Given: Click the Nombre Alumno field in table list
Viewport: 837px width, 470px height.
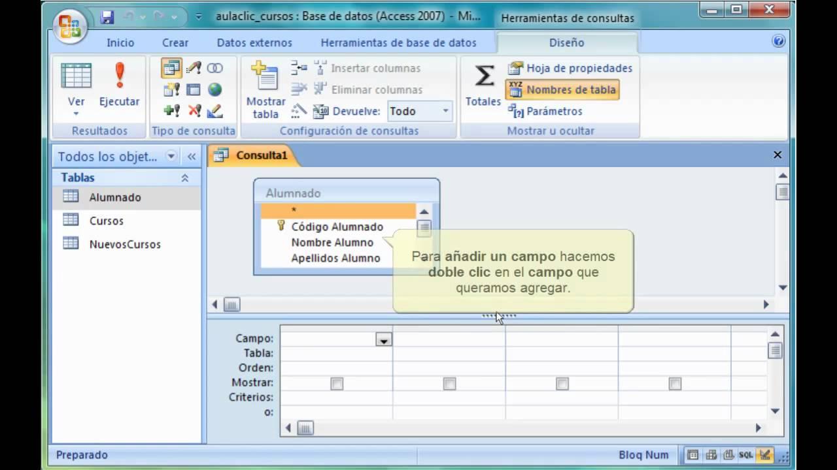Looking at the screenshot, I should [332, 242].
